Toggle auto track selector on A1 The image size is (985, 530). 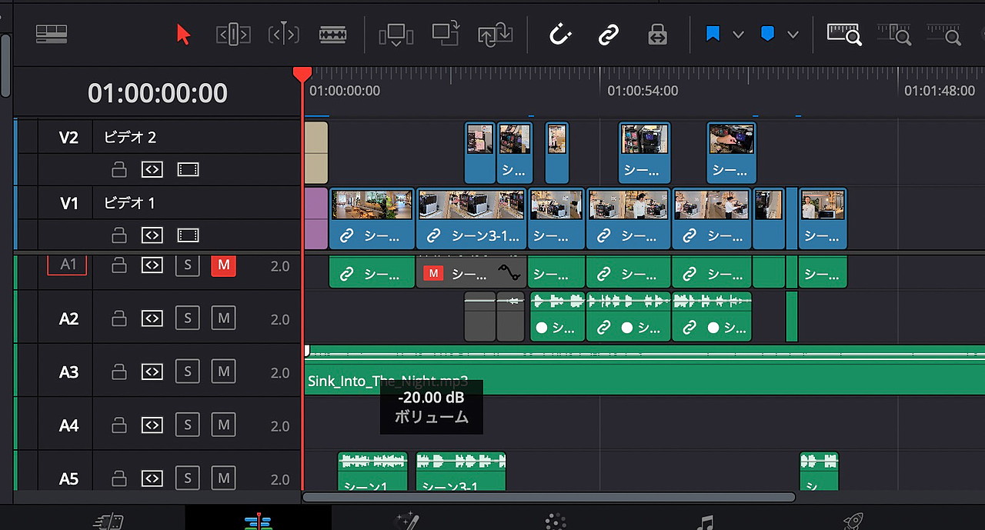point(152,265)
